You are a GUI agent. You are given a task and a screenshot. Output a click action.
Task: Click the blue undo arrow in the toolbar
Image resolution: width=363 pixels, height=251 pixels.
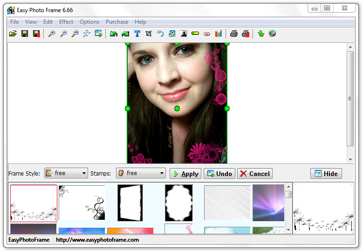(160, 34)
